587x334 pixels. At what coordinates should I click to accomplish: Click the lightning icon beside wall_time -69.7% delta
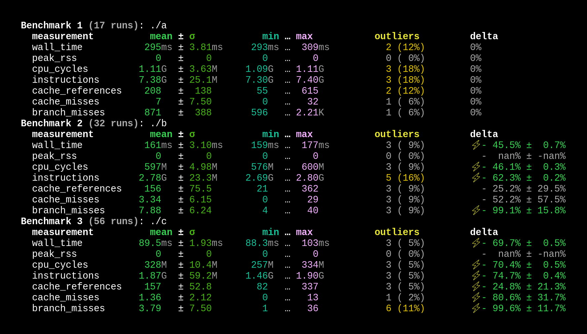[476, 243]
